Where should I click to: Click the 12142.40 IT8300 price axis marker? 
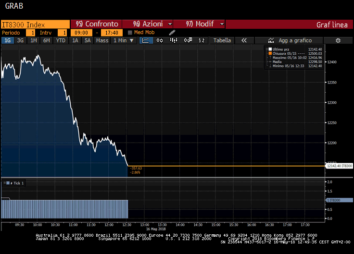click(x=339, y=166)
